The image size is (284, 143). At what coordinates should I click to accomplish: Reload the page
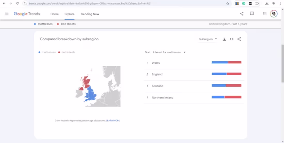pyautogui.click(x=17, y=4)
